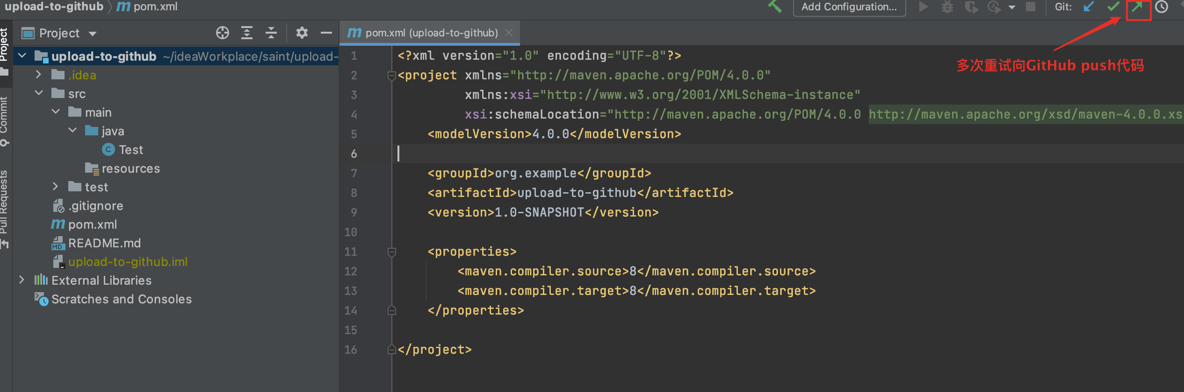The height and width of the screenshot is (392, 1184).
Task: Click the Git Push arrow icon
Action: pyautogui.click(x=1137, y=7)
